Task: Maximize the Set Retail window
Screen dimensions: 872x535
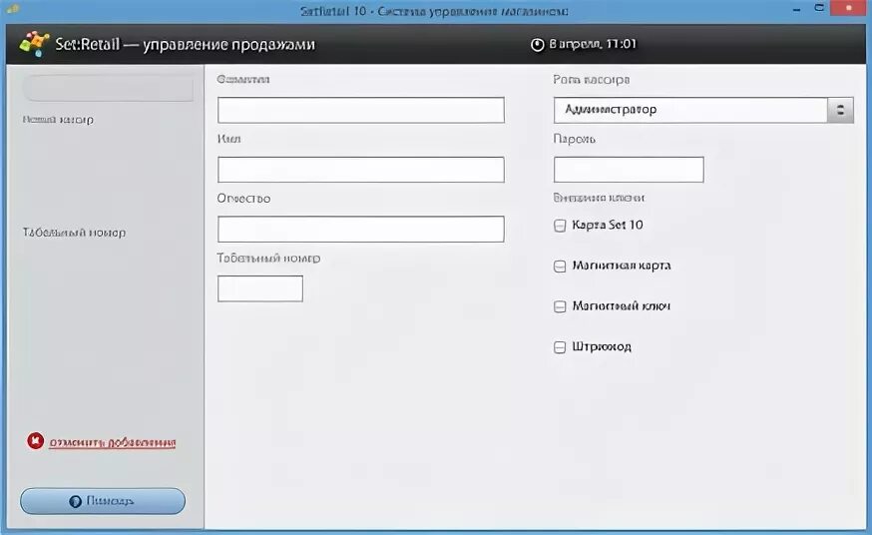Action: [x=819, y=8]
